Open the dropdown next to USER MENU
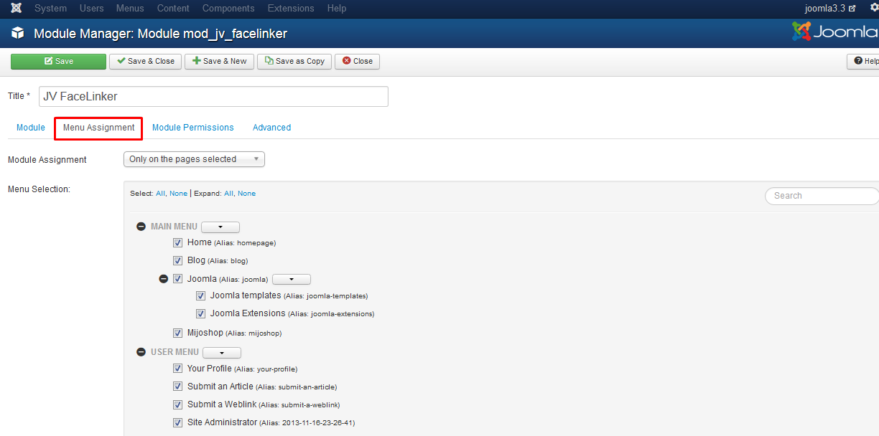 click(x=222, y=353)
